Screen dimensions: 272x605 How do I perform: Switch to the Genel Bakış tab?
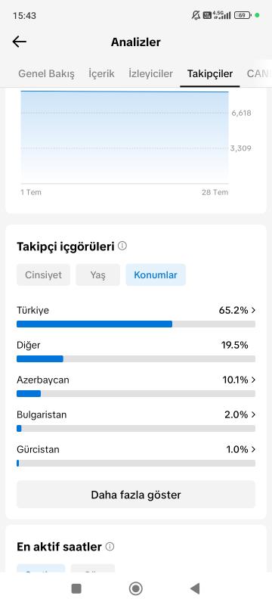click(x=47, y=73)
